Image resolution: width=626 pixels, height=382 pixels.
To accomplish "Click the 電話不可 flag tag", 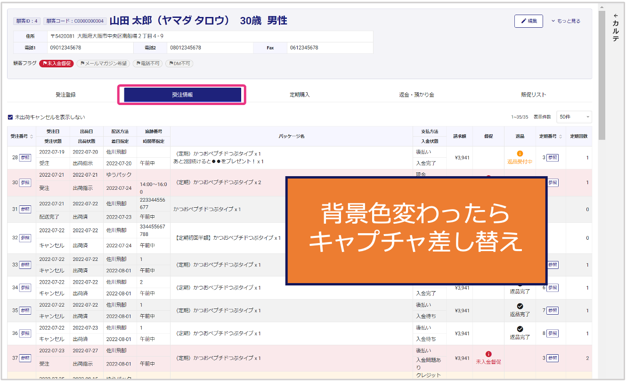I will (x=147, y=64).
